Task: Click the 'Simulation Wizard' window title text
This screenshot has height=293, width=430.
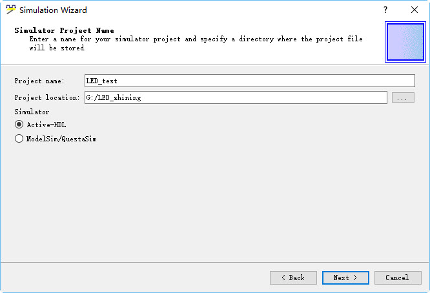Action: (x=53, y=10)
